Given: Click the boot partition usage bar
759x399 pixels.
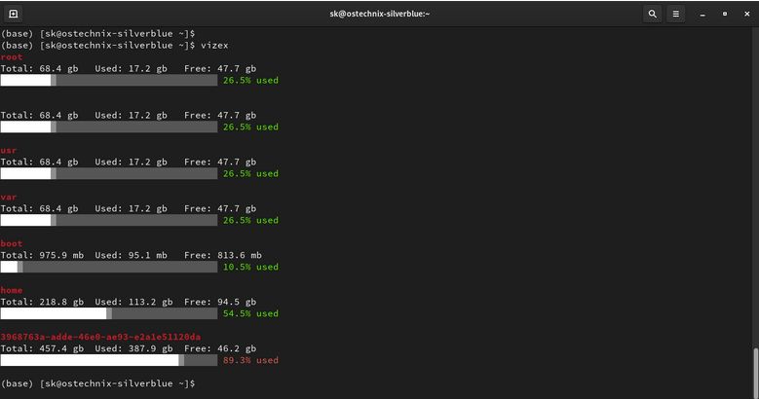Looking at the screenshot, I should pyautogui.click(x=108, y=267).
